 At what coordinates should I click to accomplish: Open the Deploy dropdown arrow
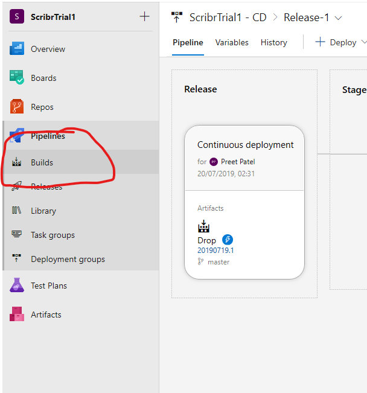(x=364, y=42)
